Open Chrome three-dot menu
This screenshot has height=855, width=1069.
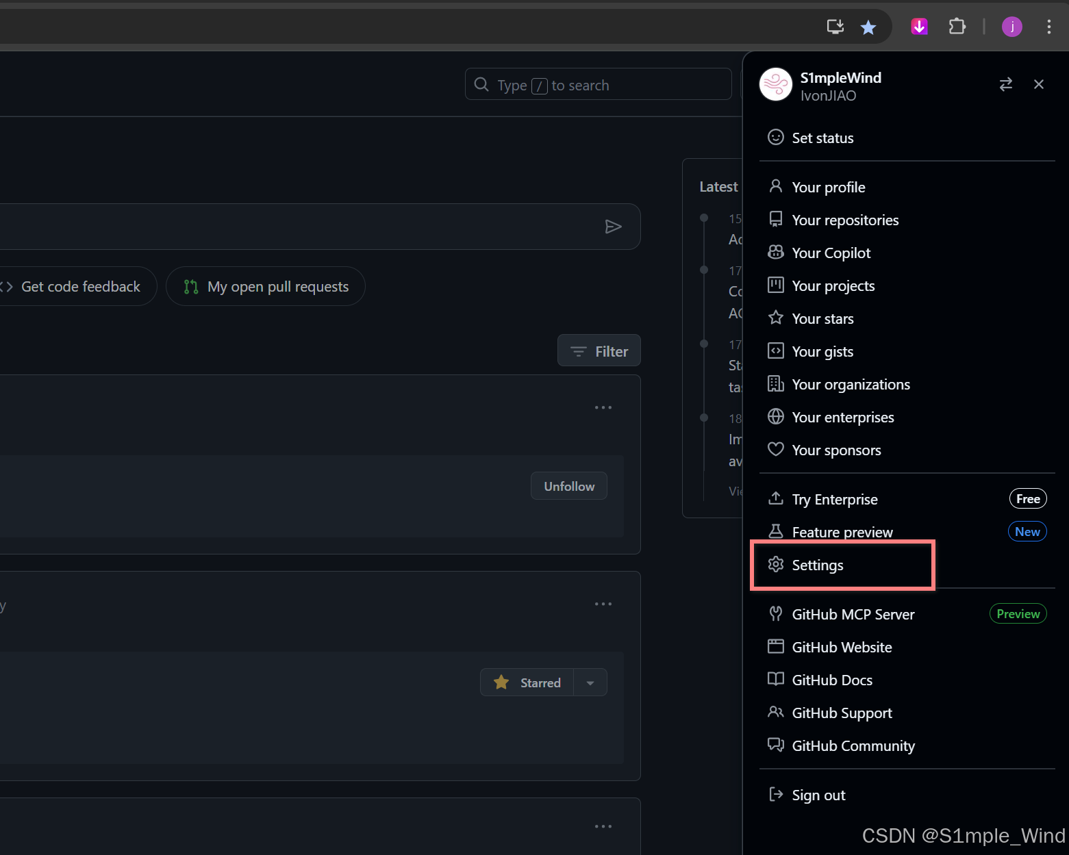tap(1048, 27)
